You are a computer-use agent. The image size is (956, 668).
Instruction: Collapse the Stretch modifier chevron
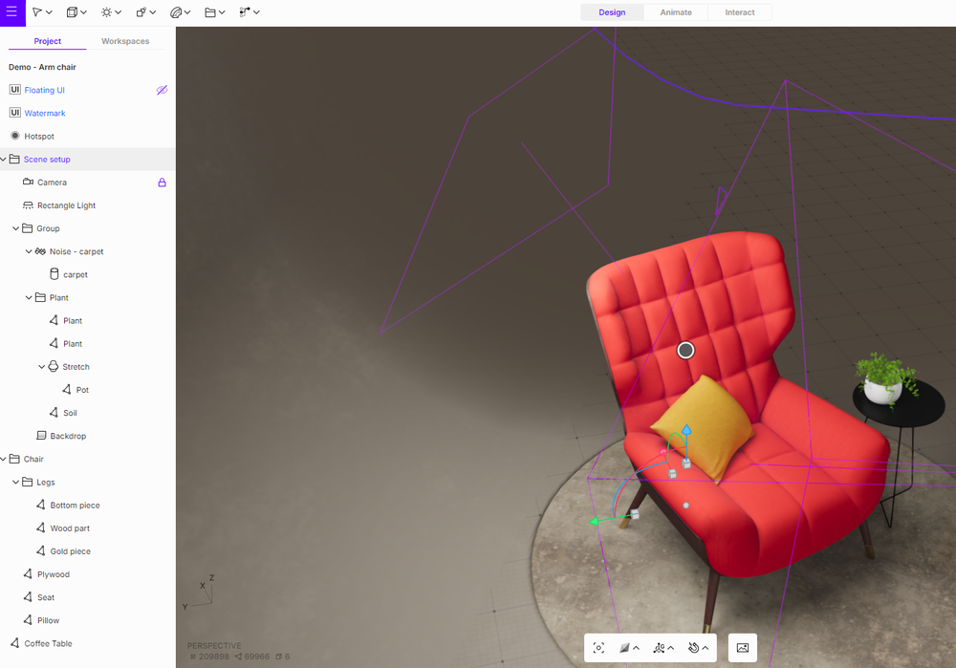click(41, 367)
